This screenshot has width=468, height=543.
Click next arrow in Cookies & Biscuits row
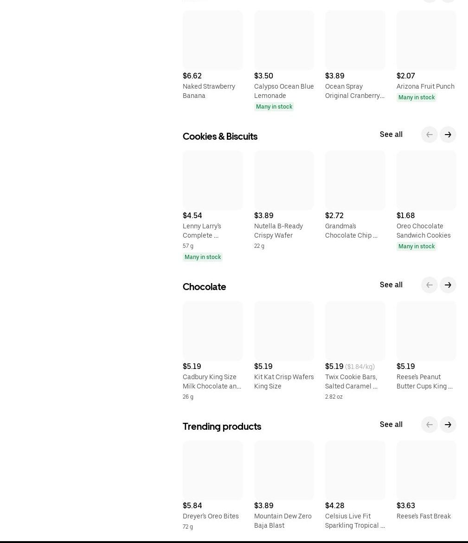point(448,135)
